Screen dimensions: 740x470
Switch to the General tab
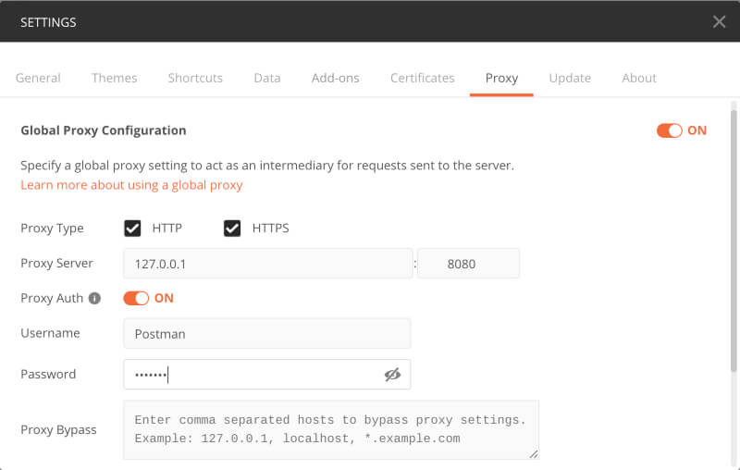click(x=38, y=78)
